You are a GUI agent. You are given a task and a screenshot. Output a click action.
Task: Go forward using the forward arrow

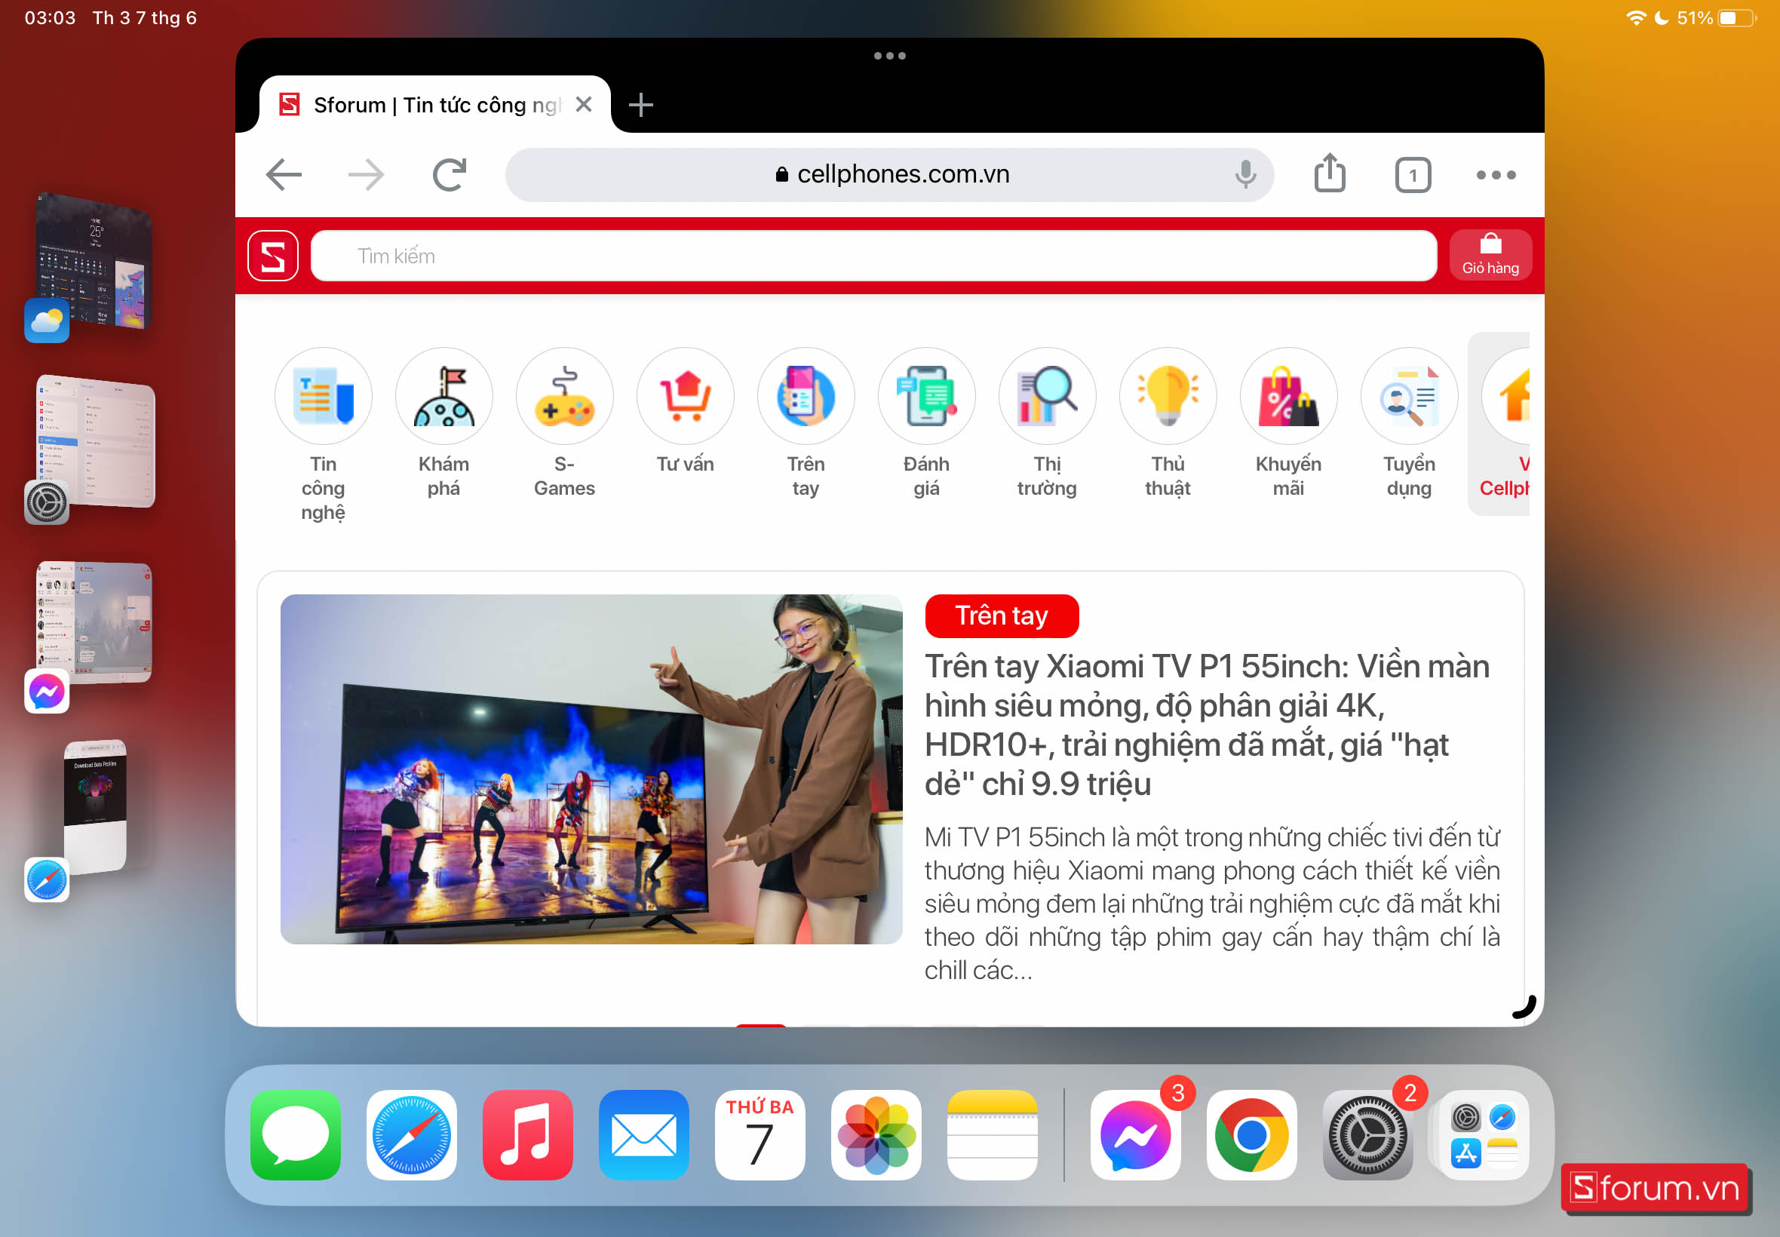point(366,174)
